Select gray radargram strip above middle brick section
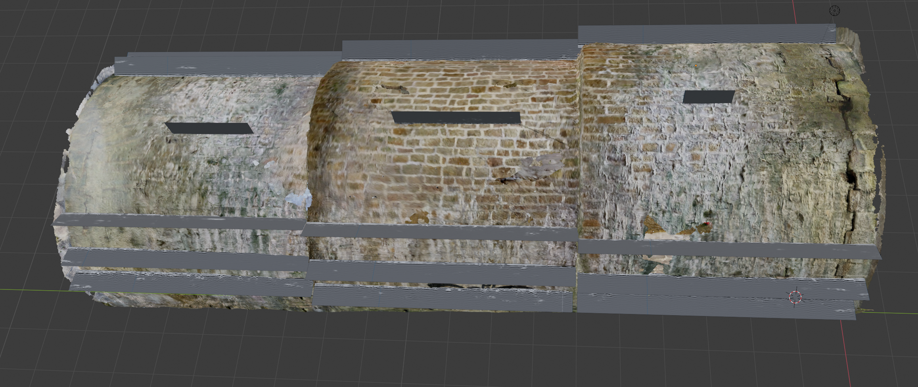The height and width of the screenshot is (387, 918). [x=460, y=50]
